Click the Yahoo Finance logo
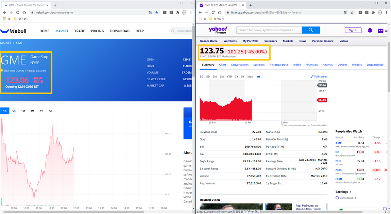The image size is (391, 214). point(218,30)
